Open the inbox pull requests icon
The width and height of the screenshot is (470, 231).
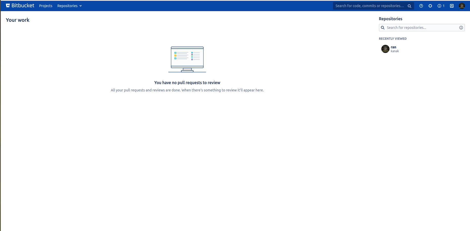(x=452, y=6)
